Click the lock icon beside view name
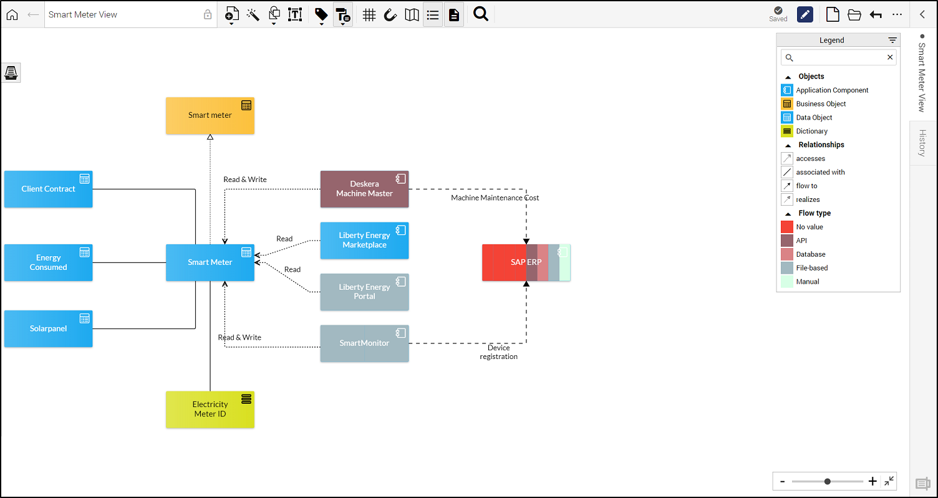The image size is (938, 498). tap(208, 14)
